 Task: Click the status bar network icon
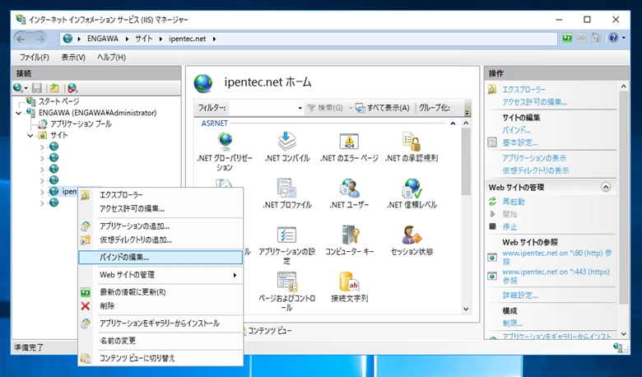[618, 347]
